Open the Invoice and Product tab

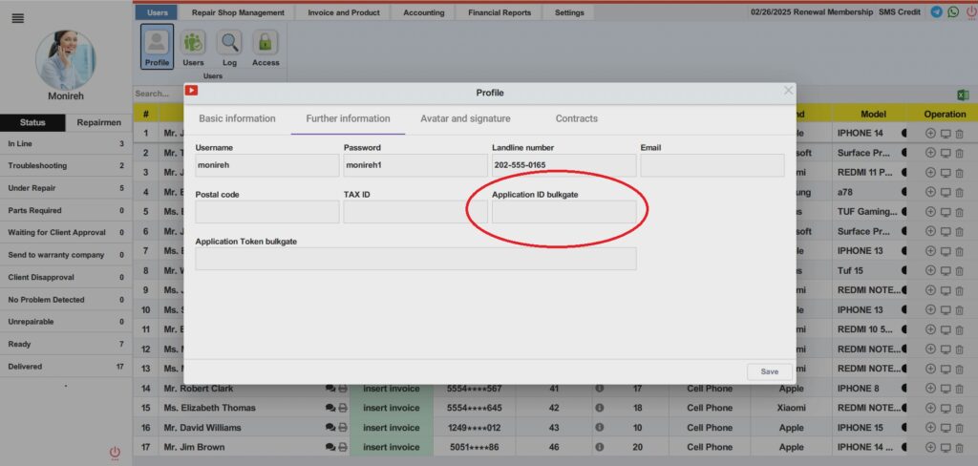point(344,12)
